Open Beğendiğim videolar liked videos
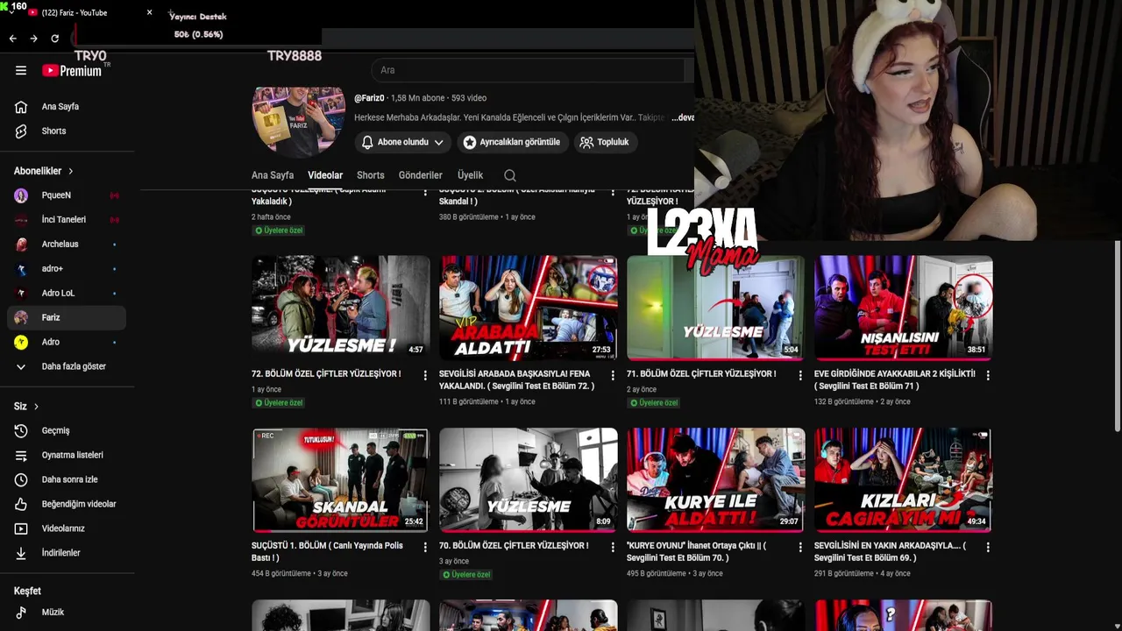The height and width of the screenshot is (631, 1122). click(67, 505)
